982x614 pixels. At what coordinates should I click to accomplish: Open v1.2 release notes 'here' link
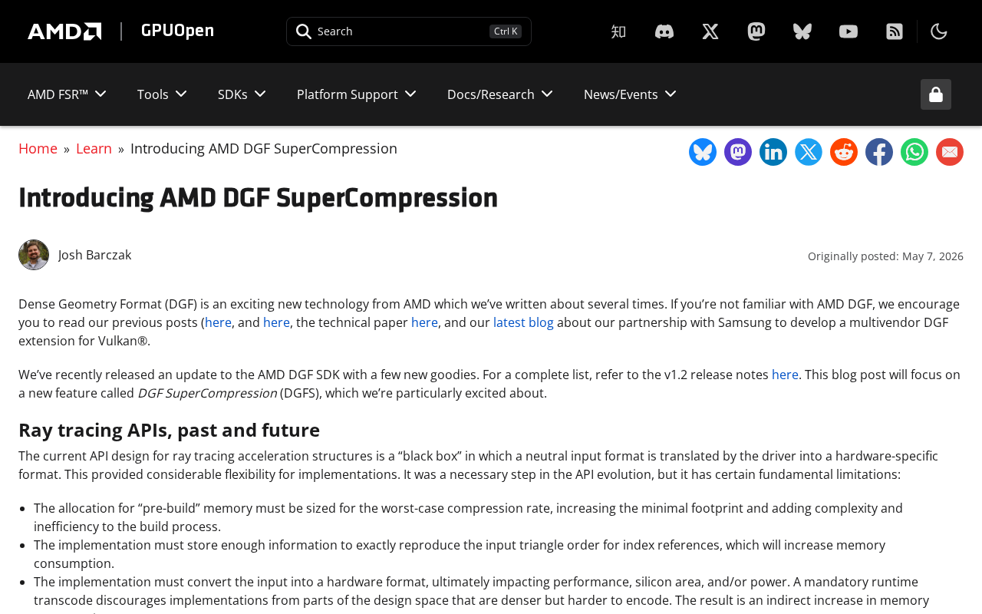785,375
